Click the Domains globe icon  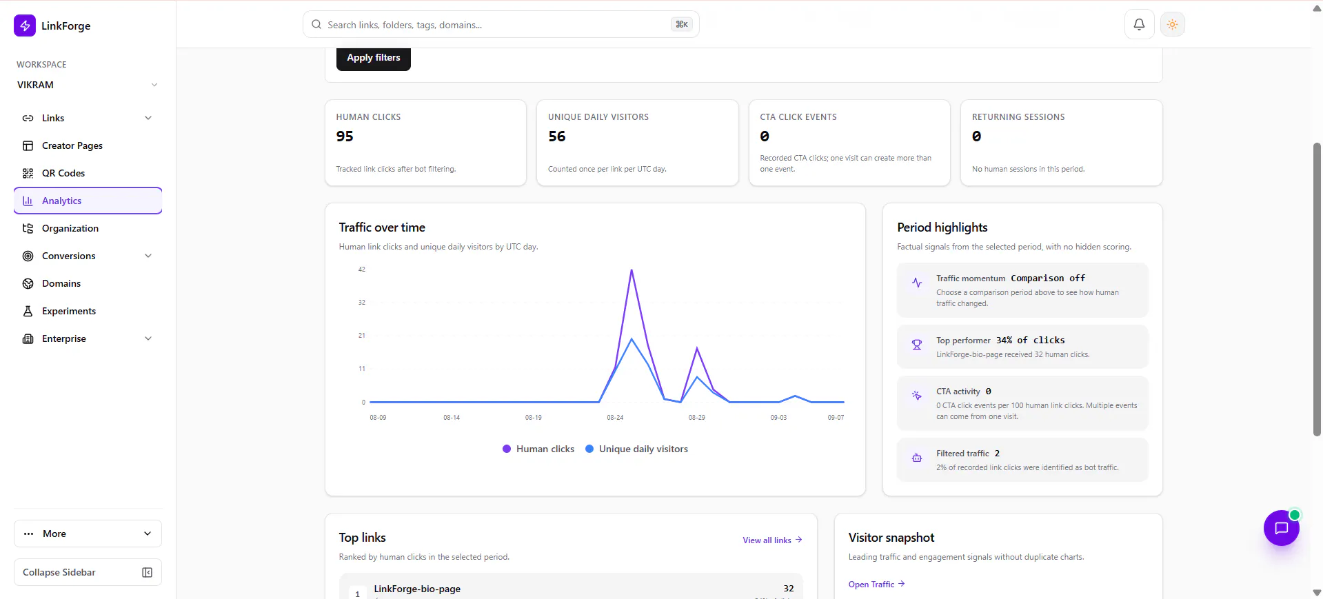click(x=28, y=283)
